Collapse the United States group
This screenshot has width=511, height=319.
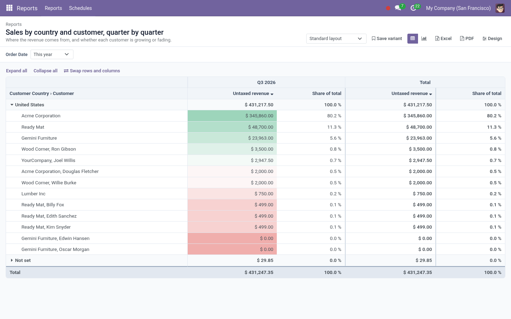point(12,105)
